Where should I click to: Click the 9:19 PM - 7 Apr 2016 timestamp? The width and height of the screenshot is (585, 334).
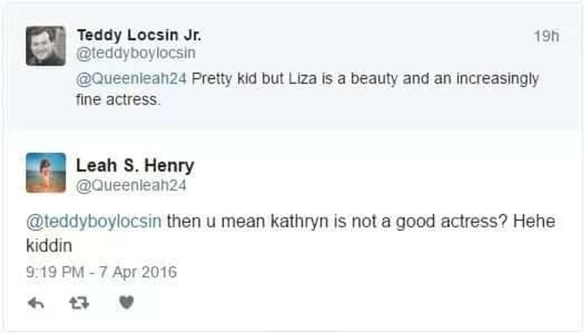(x=101, y=272)
